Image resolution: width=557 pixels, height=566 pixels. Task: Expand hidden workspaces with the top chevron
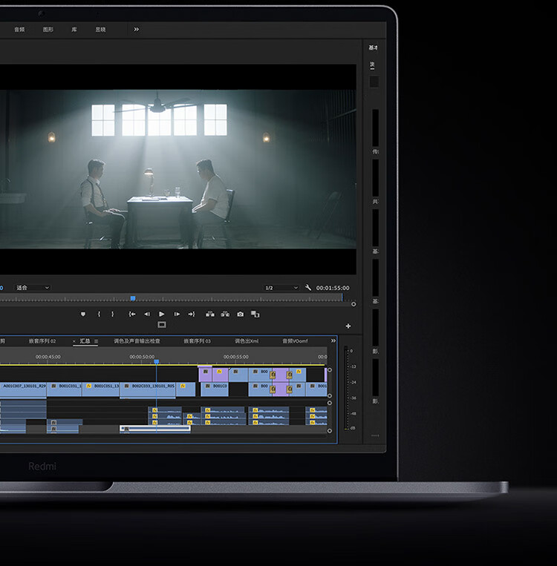click(x=136, y=29)
